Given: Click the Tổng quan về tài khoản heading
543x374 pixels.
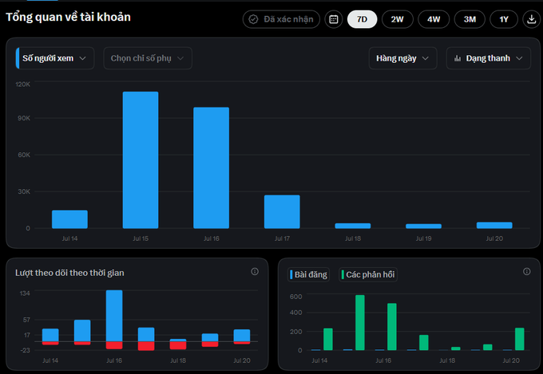Looking at the screenshot, I should [x=68, y=17].
